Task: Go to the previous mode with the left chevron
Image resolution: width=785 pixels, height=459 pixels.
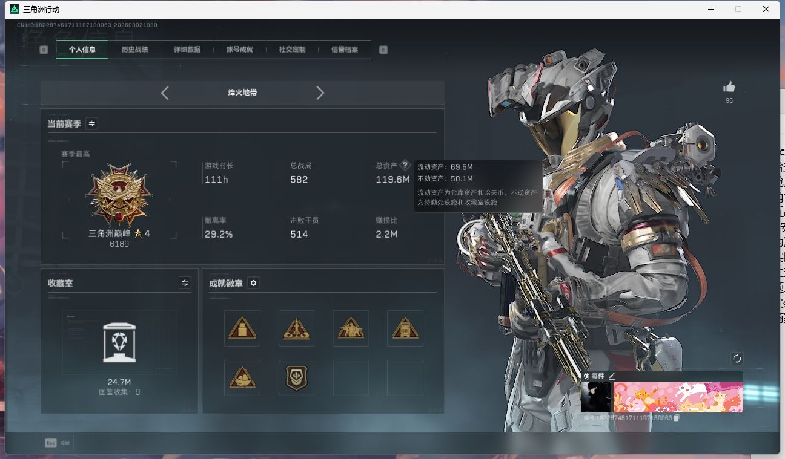Action: point(165,93)
